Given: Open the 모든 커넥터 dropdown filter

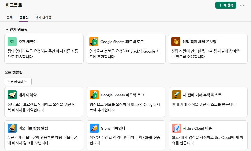Looking at the screenshot, I should click(18, 82).
